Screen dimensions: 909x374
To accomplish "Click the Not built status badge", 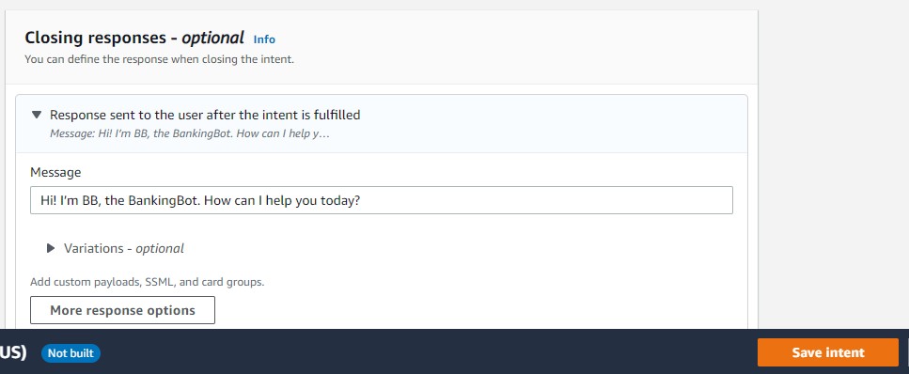I will coord(71,353).
